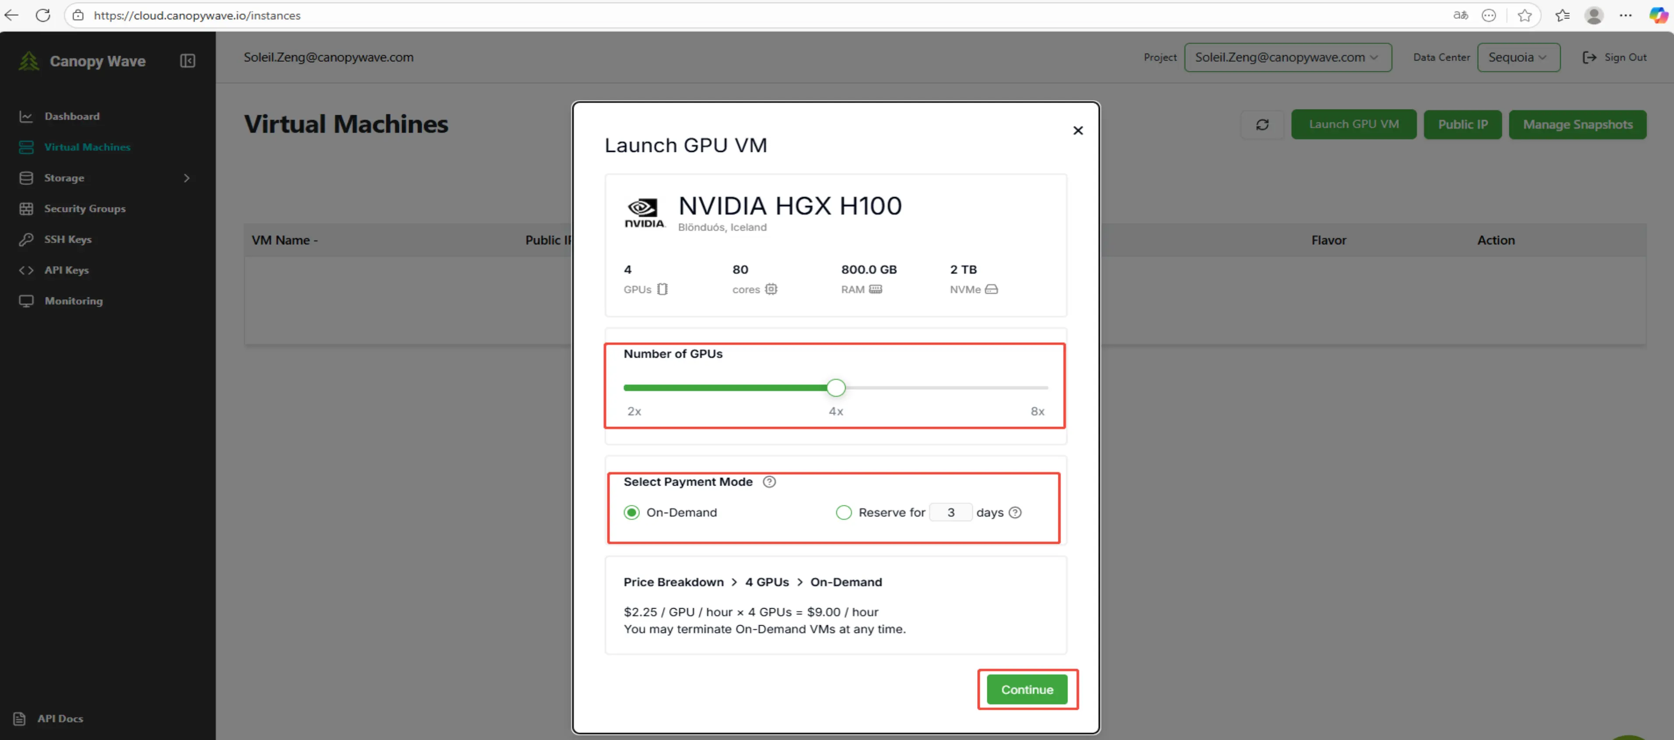This screenshot has height=740, width=1674.
Task: Click the browser translate icon
Action: tap(1460, 15)
